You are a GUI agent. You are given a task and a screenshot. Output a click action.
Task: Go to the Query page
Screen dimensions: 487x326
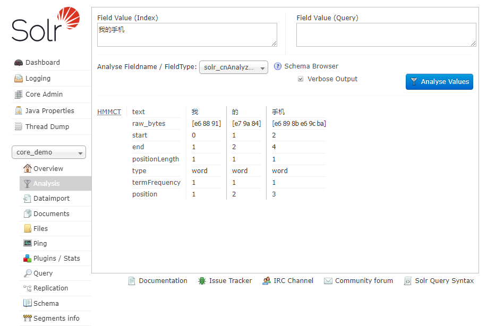pos(43,273)
